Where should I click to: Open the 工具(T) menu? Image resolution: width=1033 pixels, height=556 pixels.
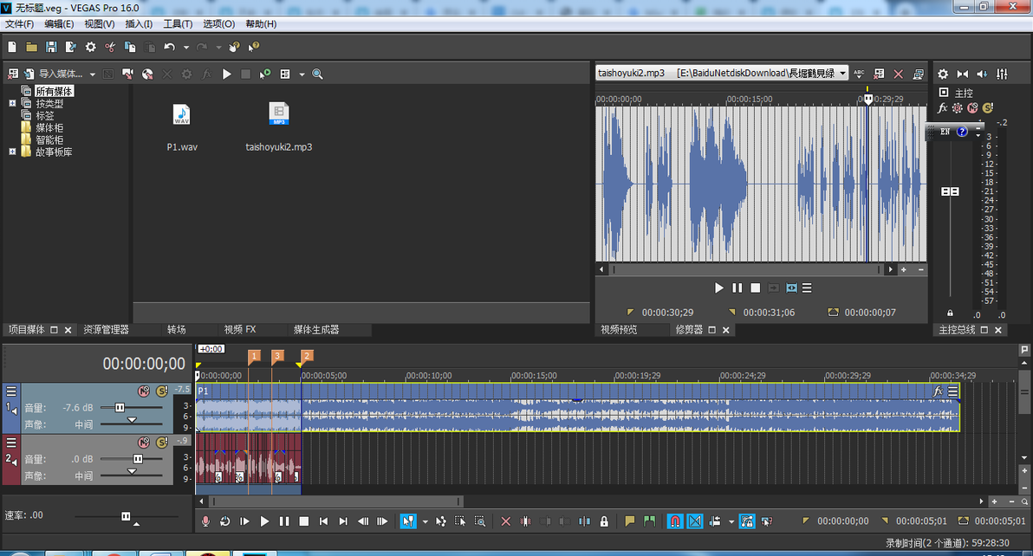coord(178,24)
